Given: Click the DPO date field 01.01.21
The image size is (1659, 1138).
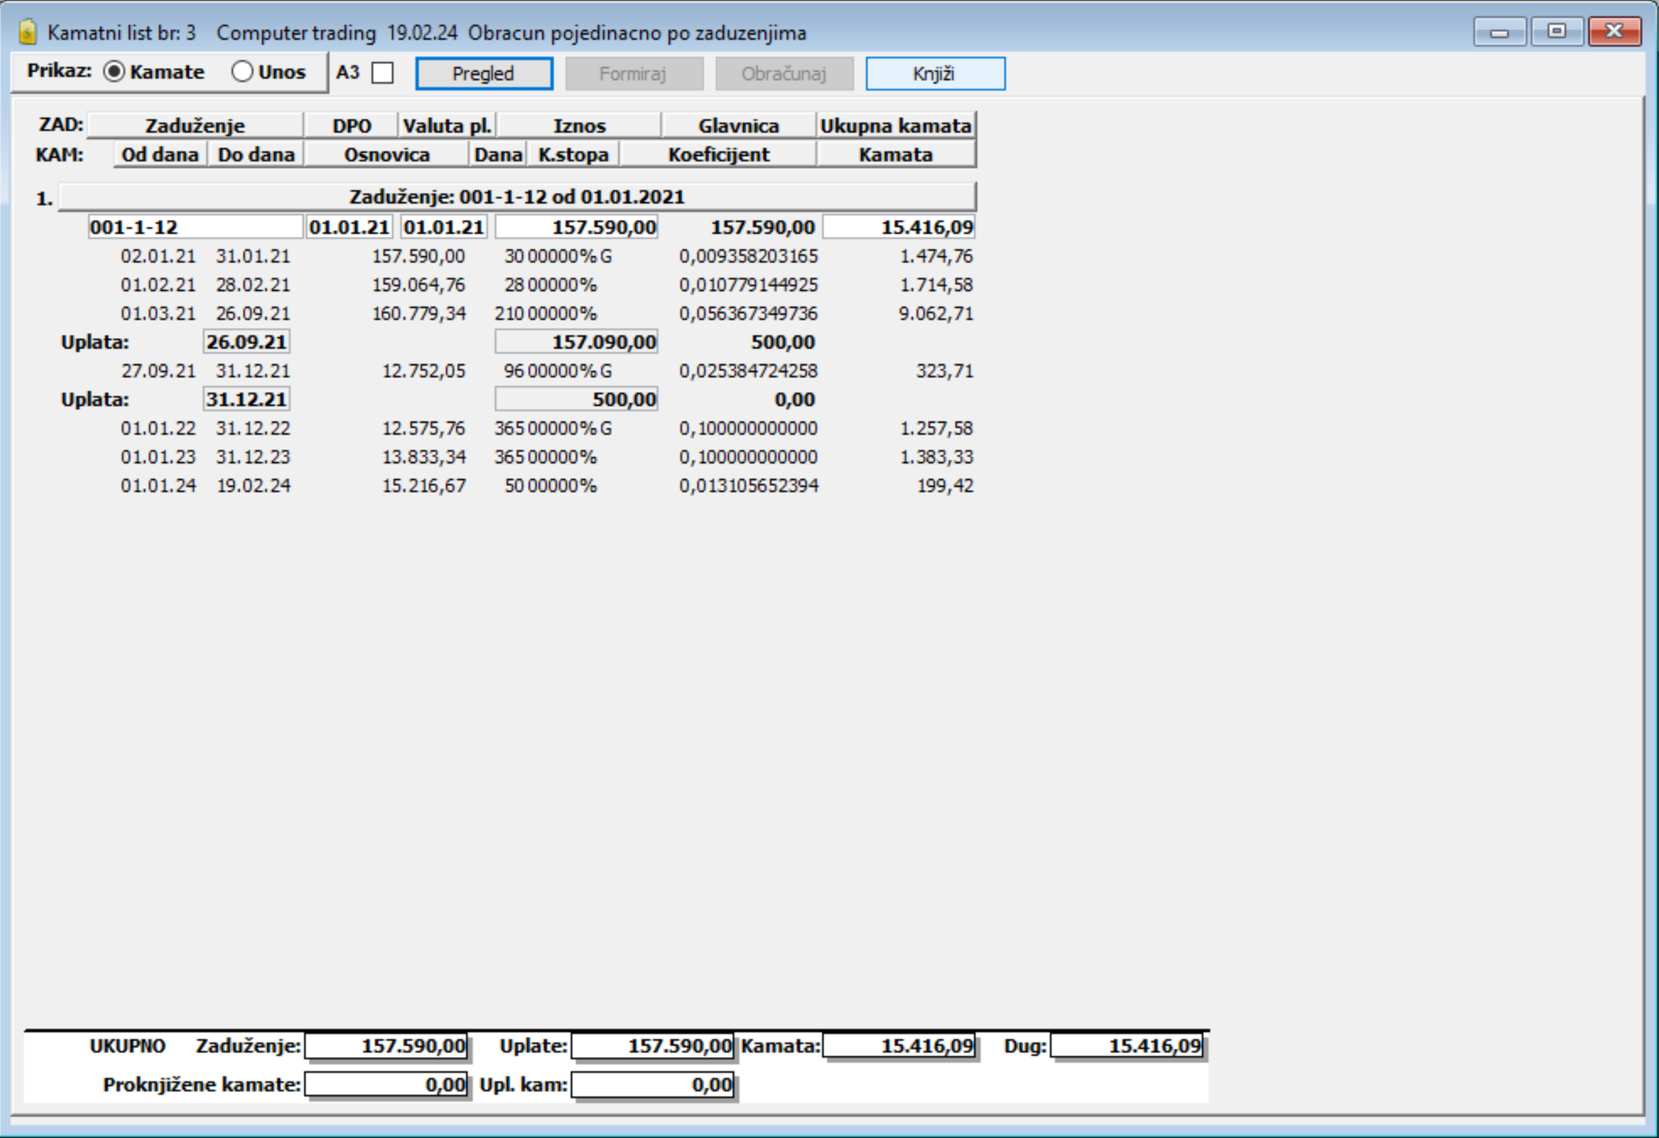Looking at the screenshot, I should 349,227.
